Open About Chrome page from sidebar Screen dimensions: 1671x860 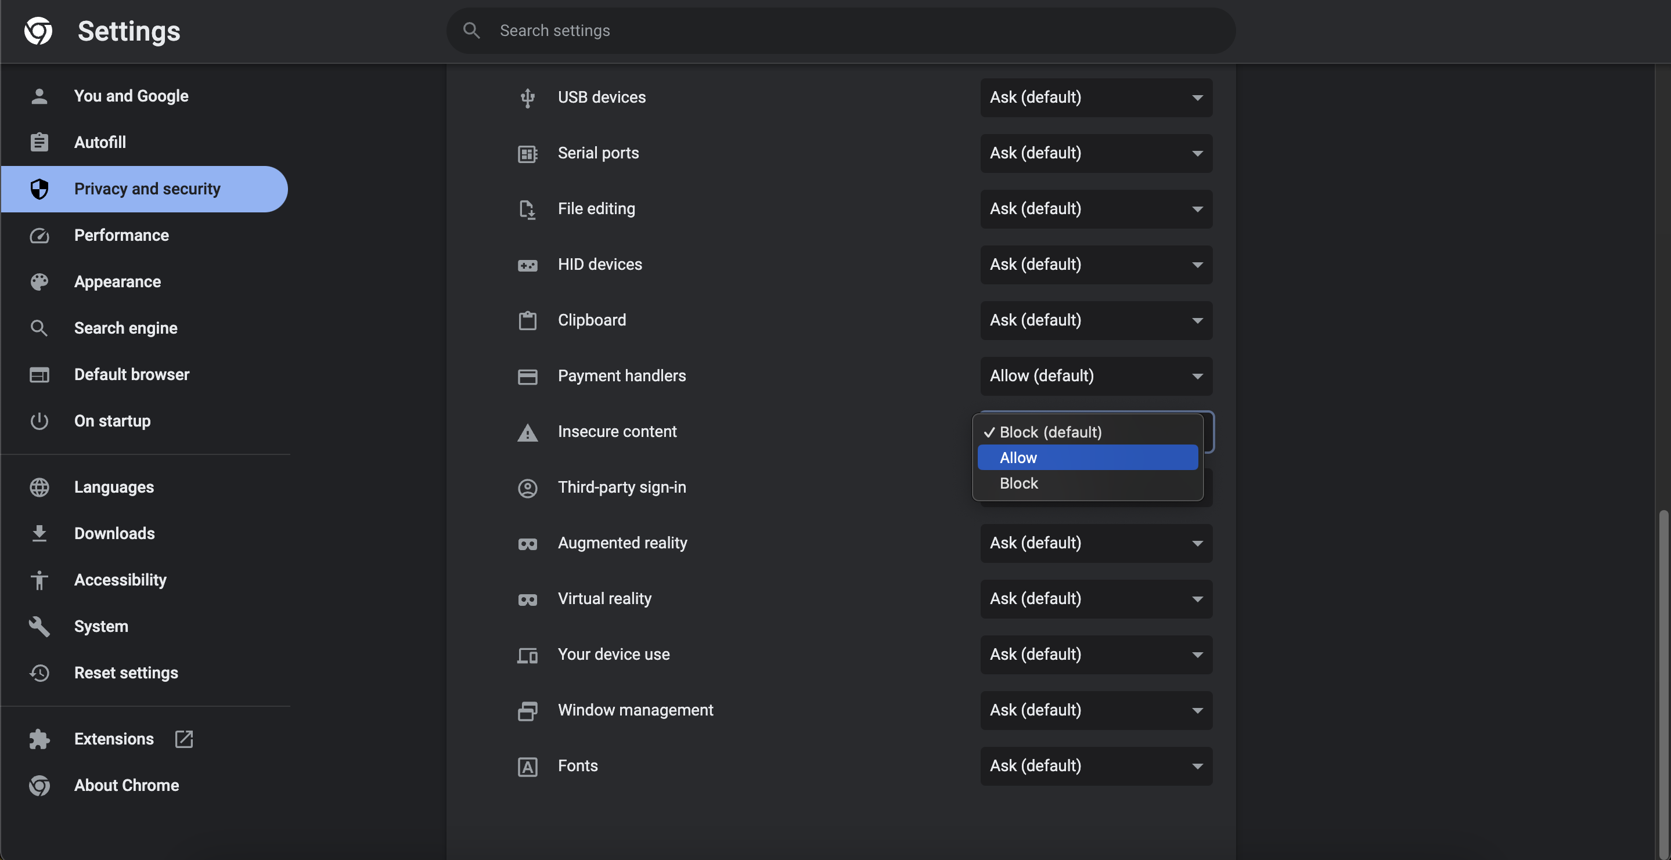127,785
